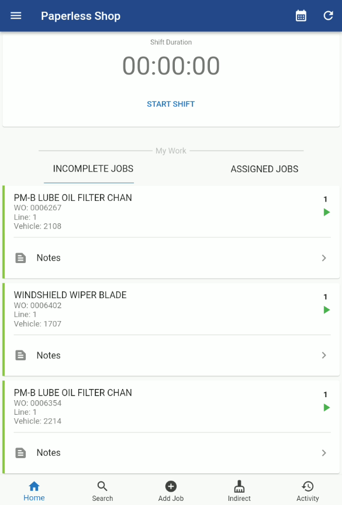Start the WINDSHIELD WIPER BLADE job

pos(326,310)
